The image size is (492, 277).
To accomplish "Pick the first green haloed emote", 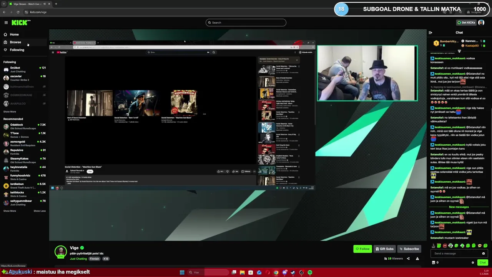I will point(439,246).
